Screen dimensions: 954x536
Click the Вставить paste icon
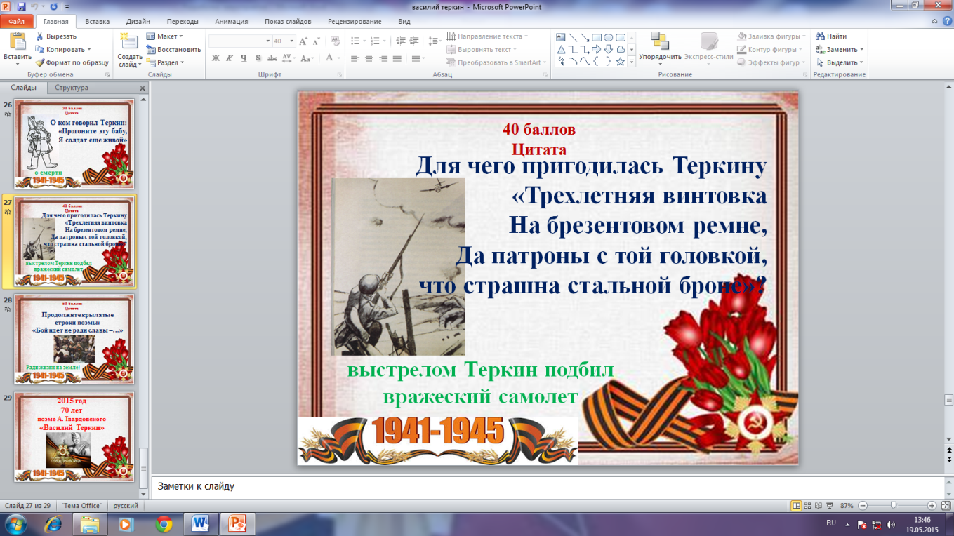pyautogui.click(x=17, y=41)
